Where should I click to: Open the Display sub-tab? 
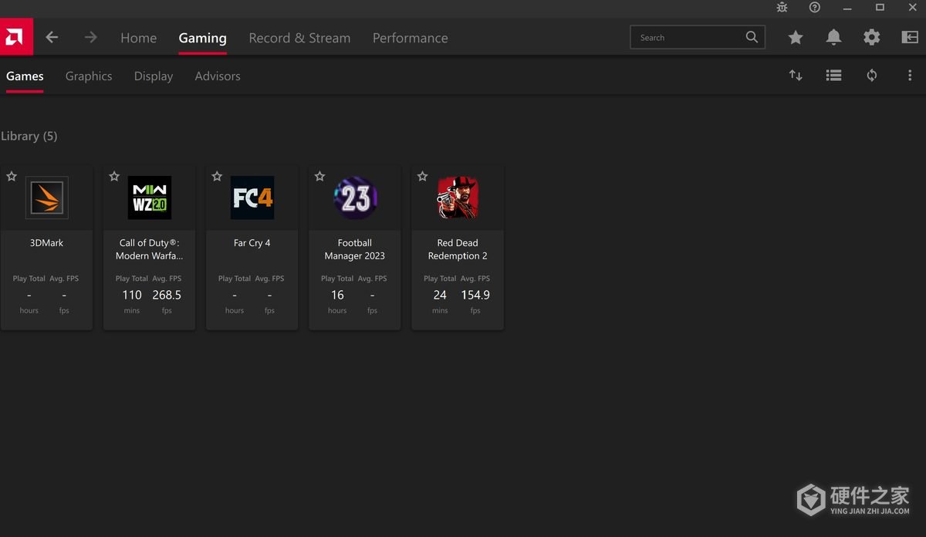click(x=154, y=76)
